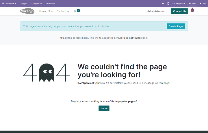Click the green Contact Us button
The image size is (208, 133).
tap(179, 11)
